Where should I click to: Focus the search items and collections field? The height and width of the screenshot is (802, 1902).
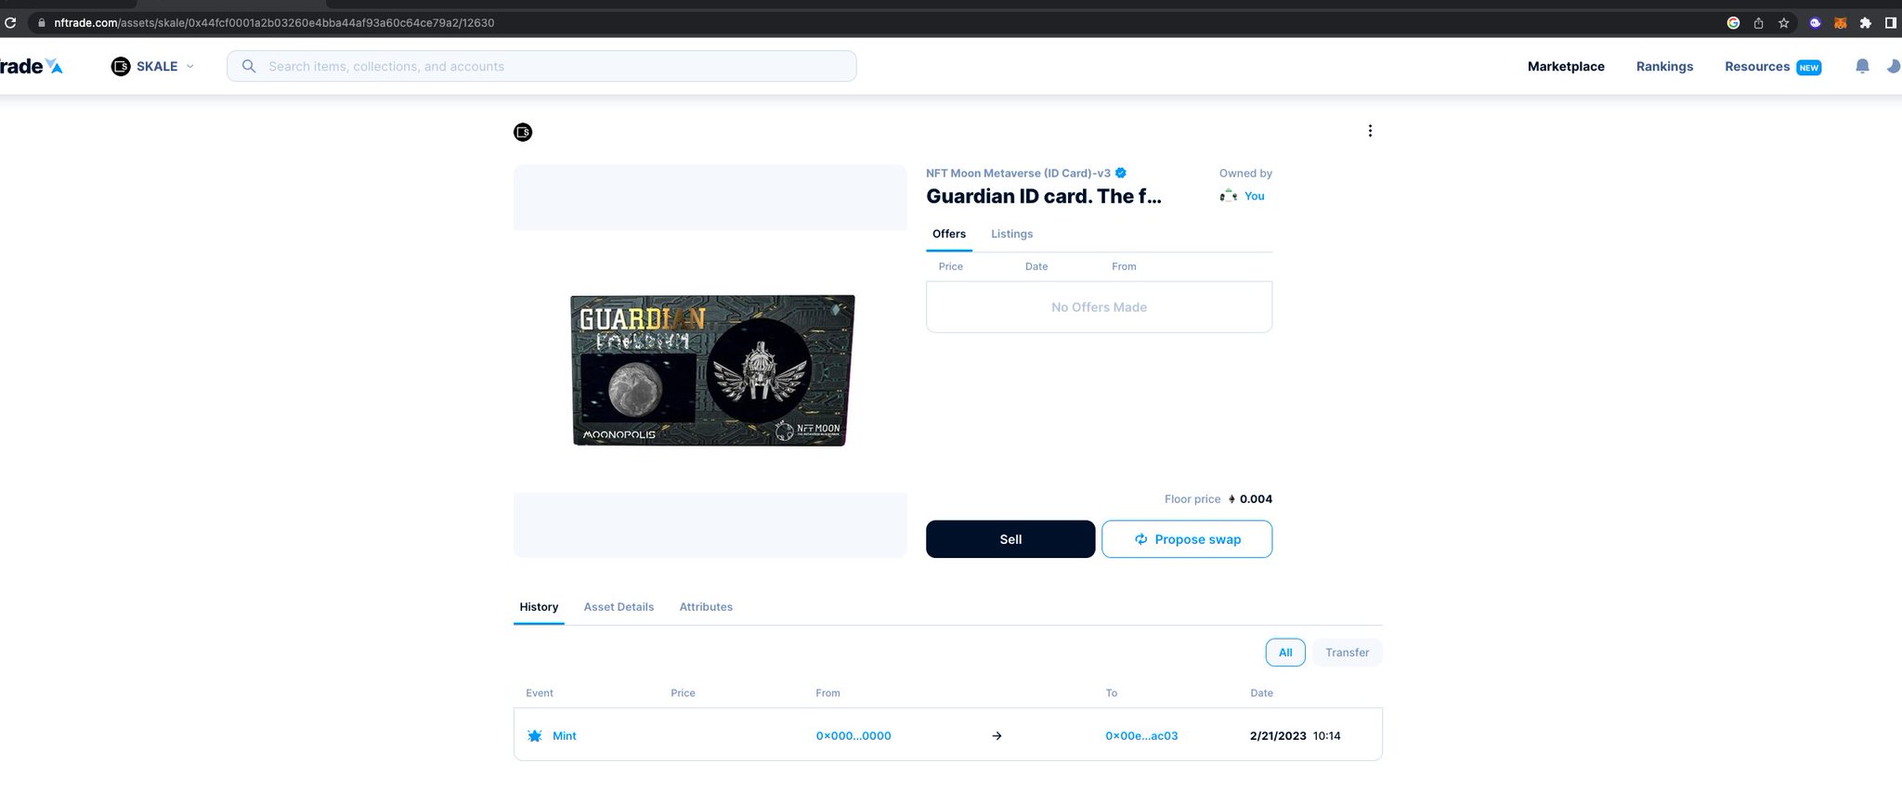[x=541, y=66]
